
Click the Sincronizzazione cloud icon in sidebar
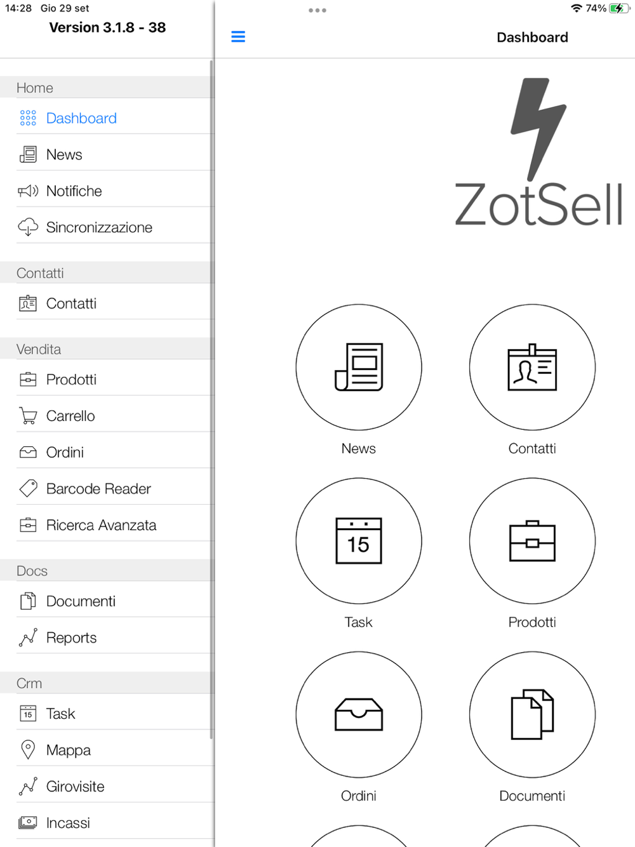pyautogui.click(x=28, y=227)
